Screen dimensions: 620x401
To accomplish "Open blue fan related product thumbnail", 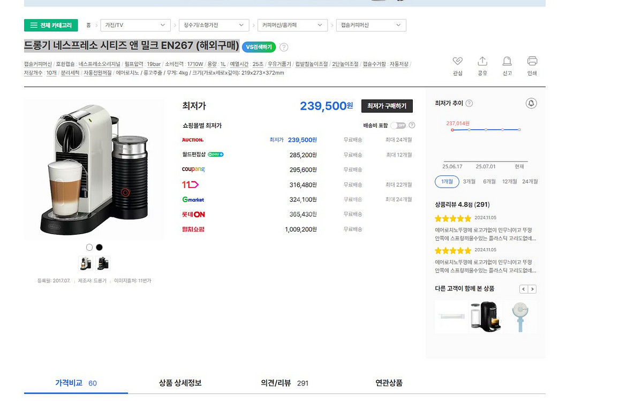I will click(520, 317).
